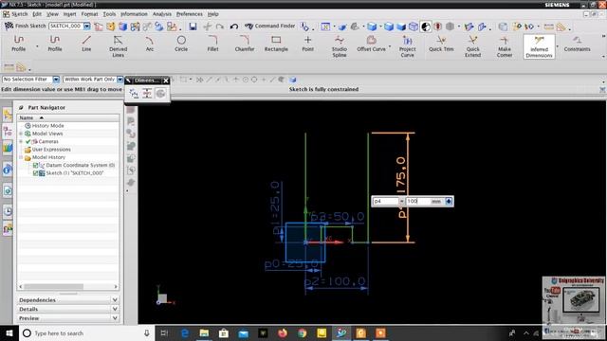Click the Project Curve tool
The width and height of the screenshot is (607, 341).
407,46
